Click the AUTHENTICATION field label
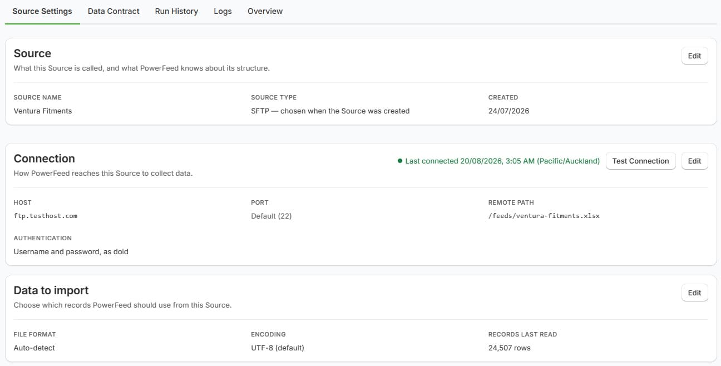Viewport: 721px width, 366px height. click(x=43, y=238)
